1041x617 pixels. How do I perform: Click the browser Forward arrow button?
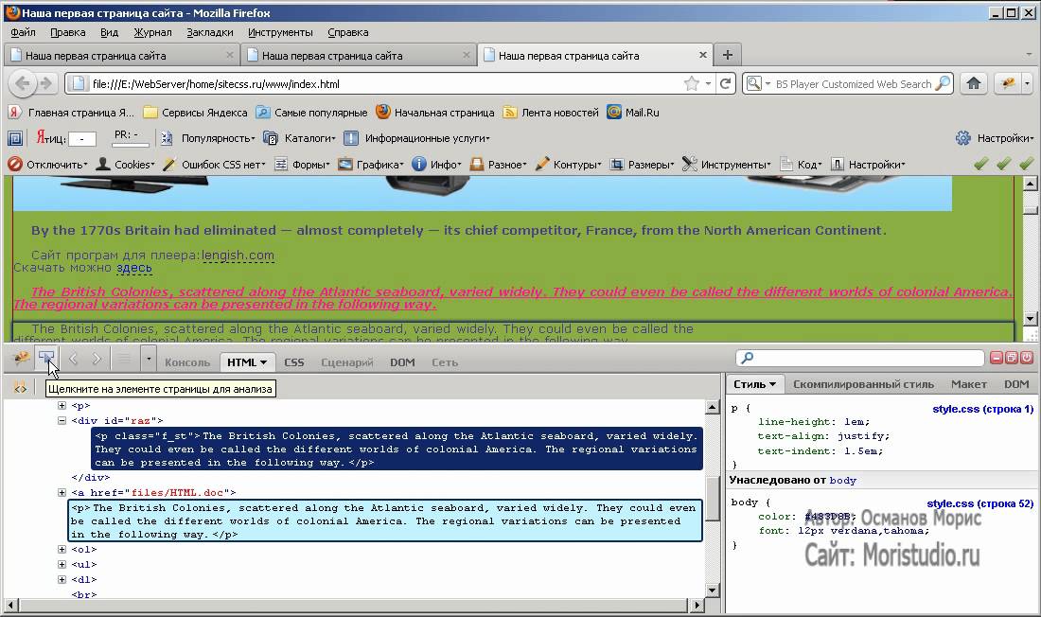(45, 83)
